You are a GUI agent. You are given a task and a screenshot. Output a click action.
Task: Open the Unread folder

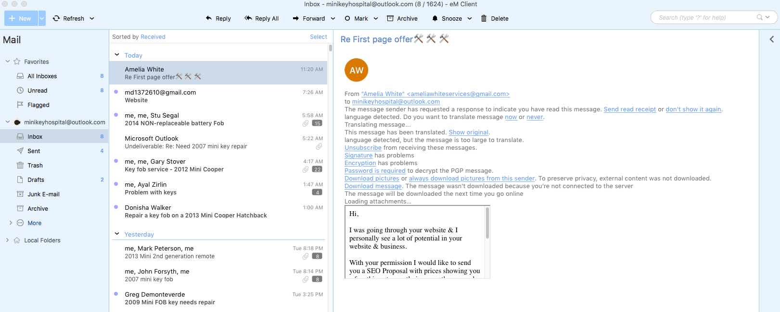(54, 90)
